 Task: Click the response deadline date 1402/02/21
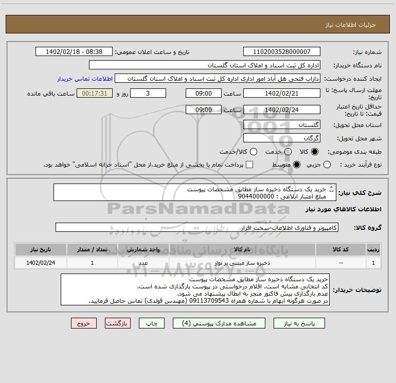point(282,93)
